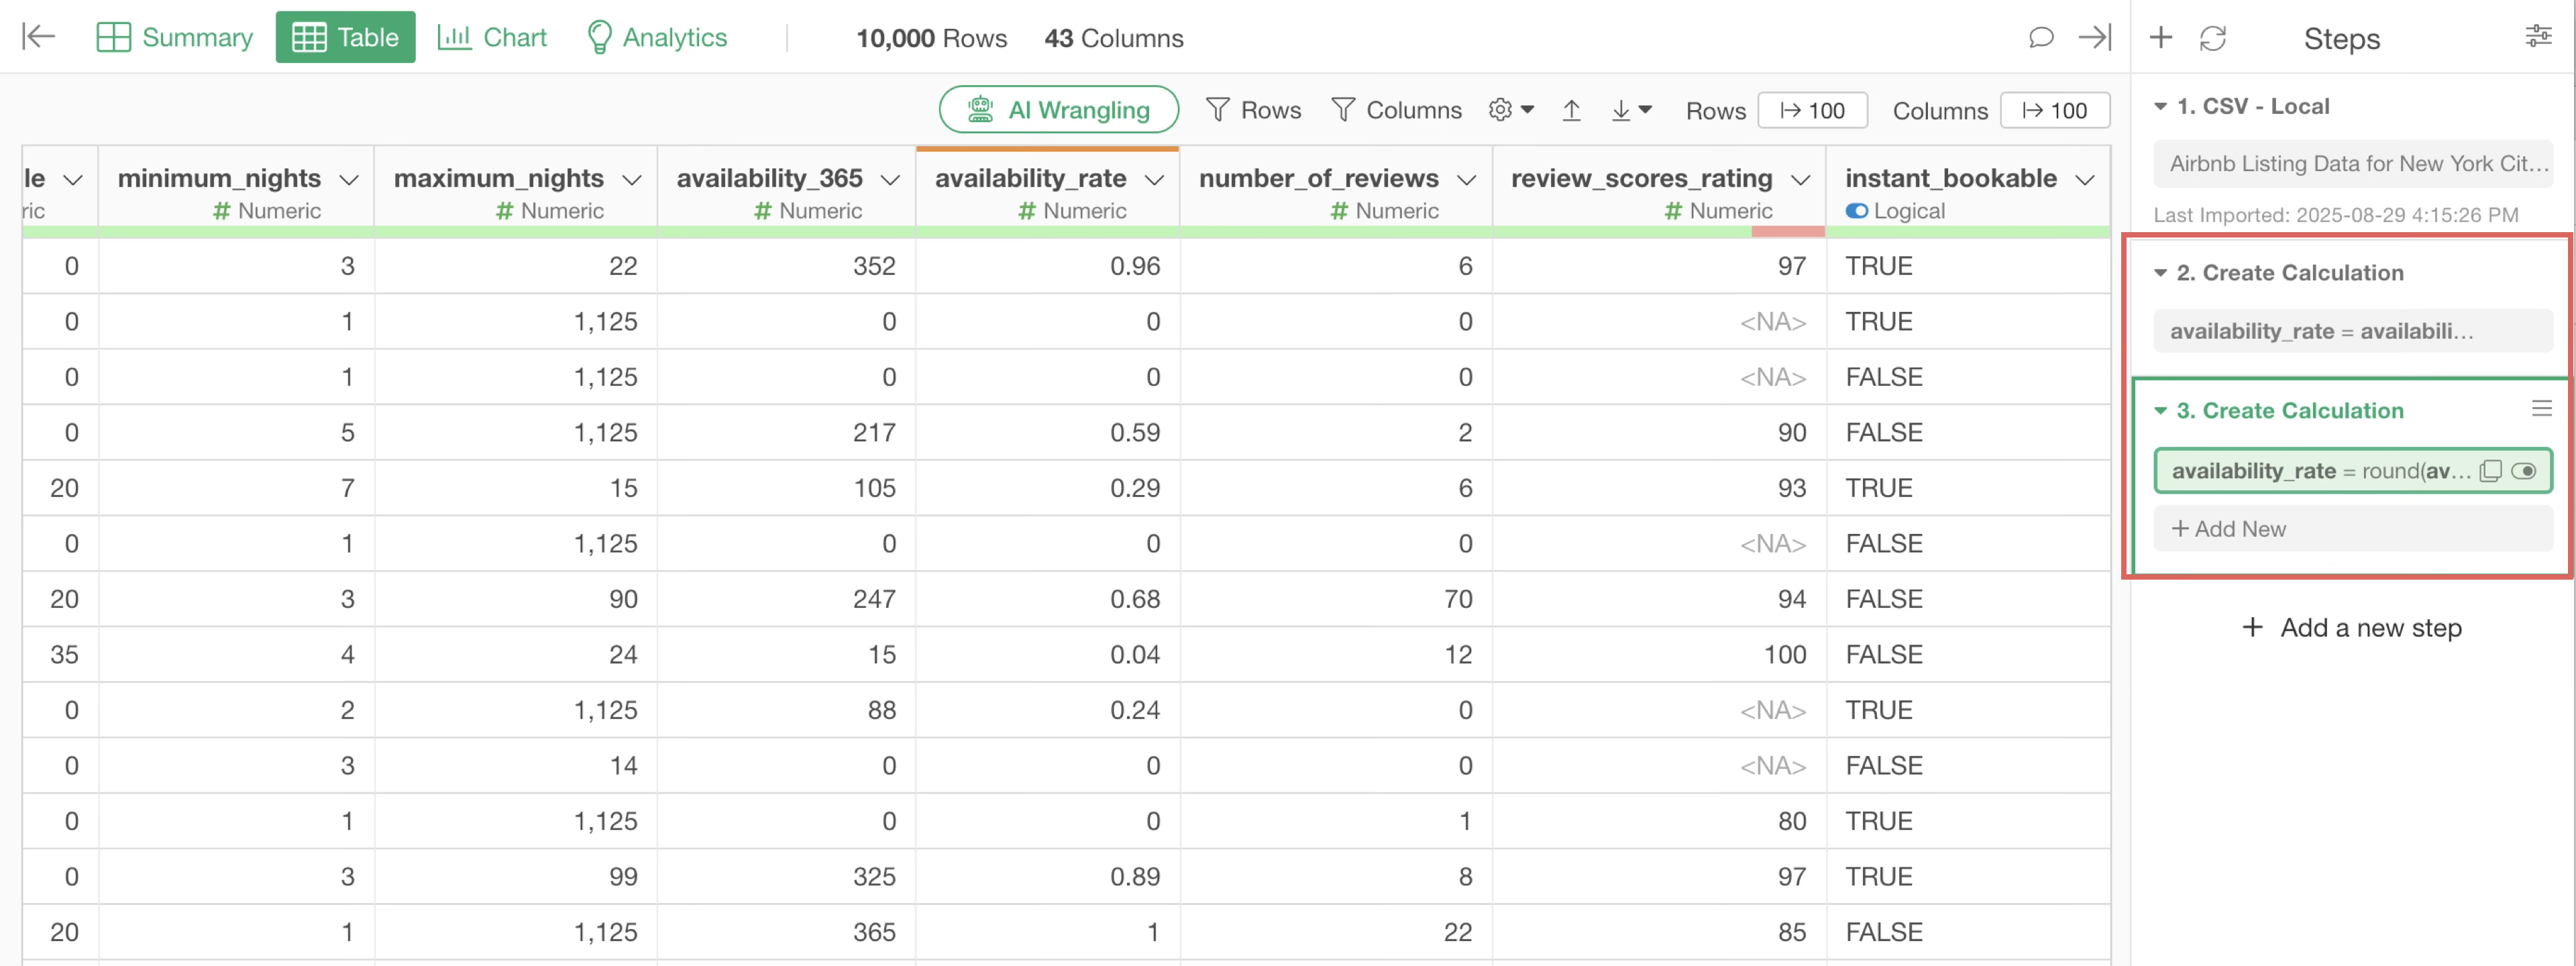The image size is (2576, 966).
Task: Open the Rows filter
Action: click(x=1253, y=109)
